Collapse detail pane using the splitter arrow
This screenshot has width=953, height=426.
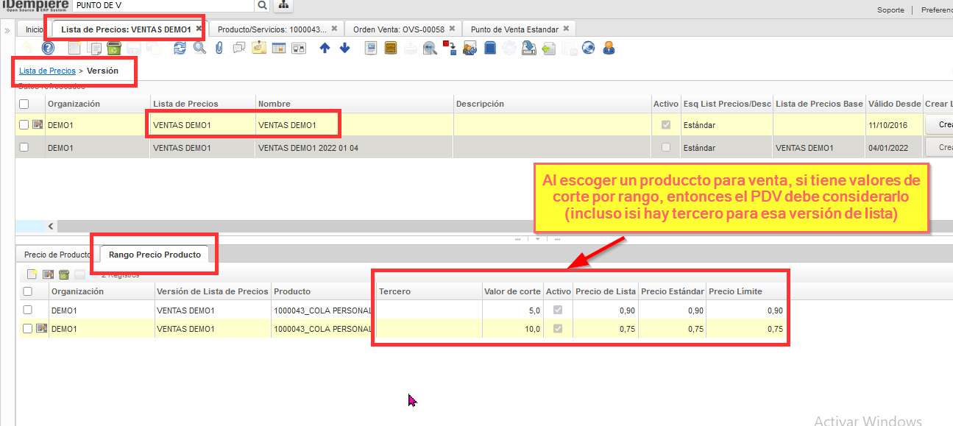click(x=538, y=239)
